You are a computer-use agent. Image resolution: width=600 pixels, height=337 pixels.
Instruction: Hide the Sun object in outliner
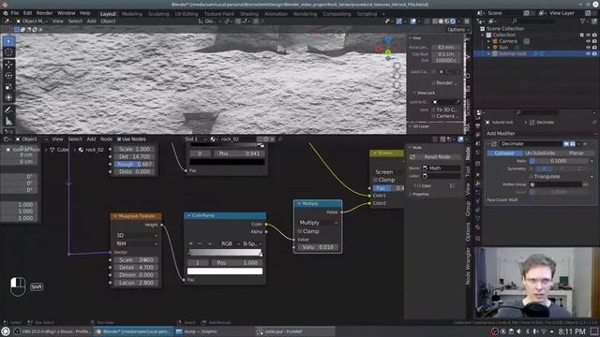click(x=588, y=48)
